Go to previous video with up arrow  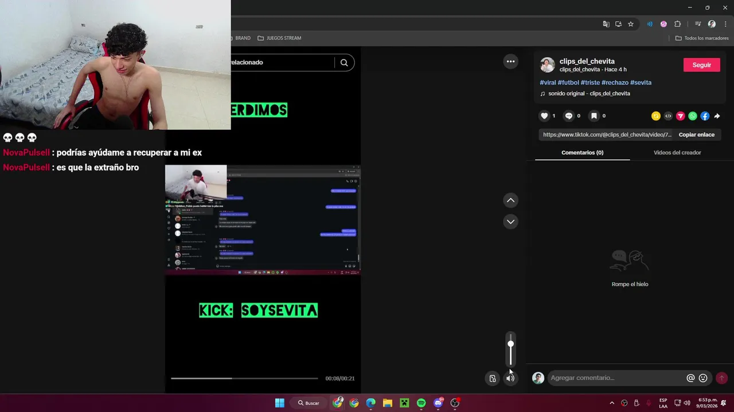coord(510,200)
